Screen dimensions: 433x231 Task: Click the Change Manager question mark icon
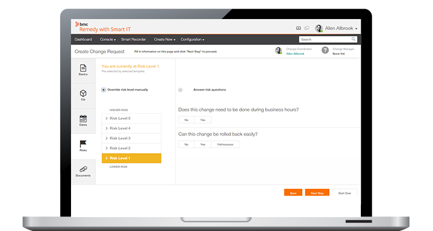(326, 51)
